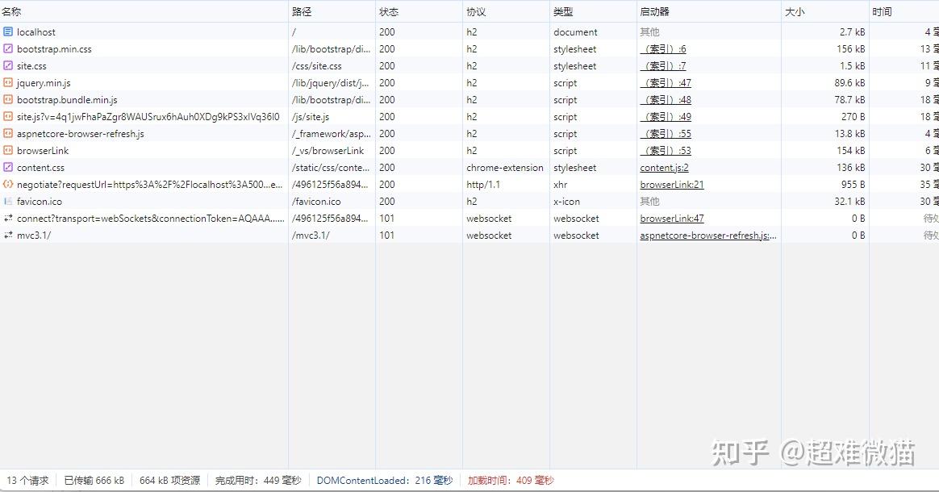Click the content.css stylesheet icon
939x492 pixels.
point(8,167)
